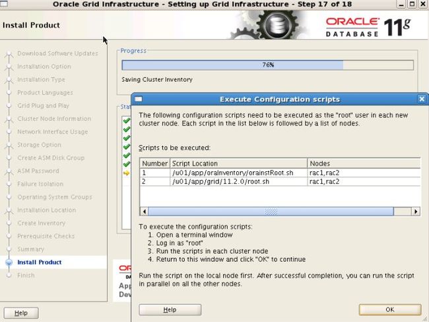This screenshot has width=429, height=322.
Task: Select Finish step in sidebar
Action: pos(26,276)
